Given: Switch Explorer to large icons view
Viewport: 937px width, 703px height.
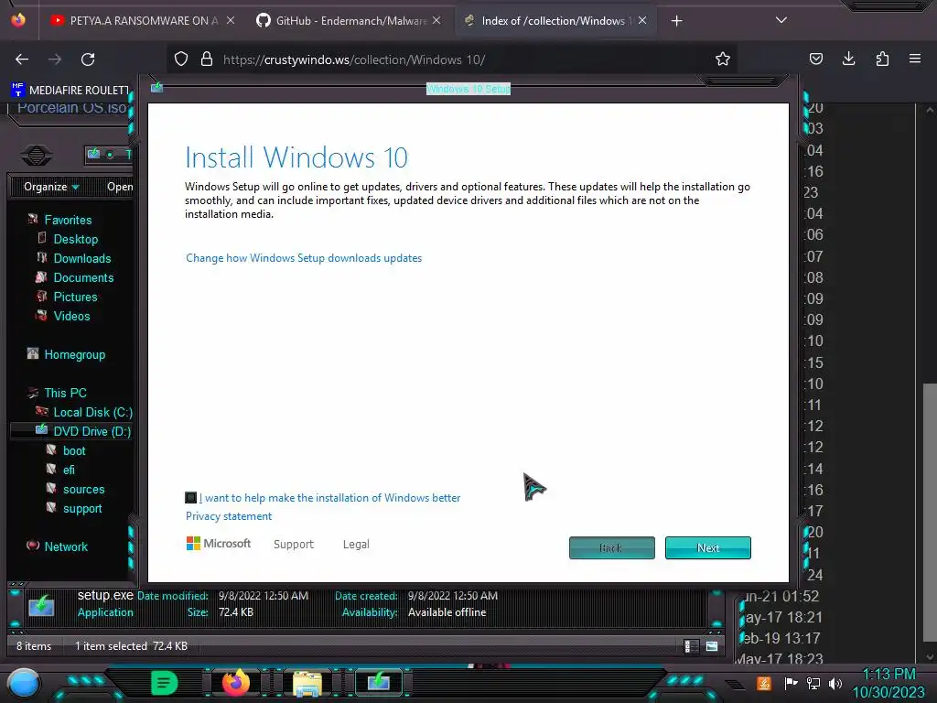Looking at the screenshot, I should click(x=712, y=646).
